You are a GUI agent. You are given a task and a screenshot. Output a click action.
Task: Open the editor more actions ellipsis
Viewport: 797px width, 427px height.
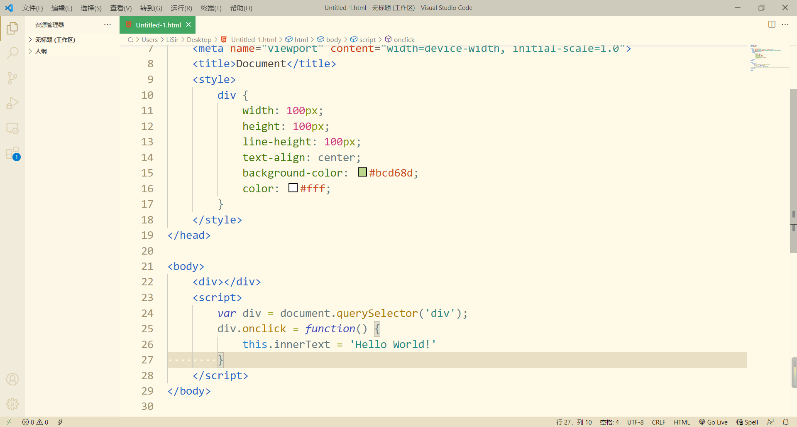[785, 25]
